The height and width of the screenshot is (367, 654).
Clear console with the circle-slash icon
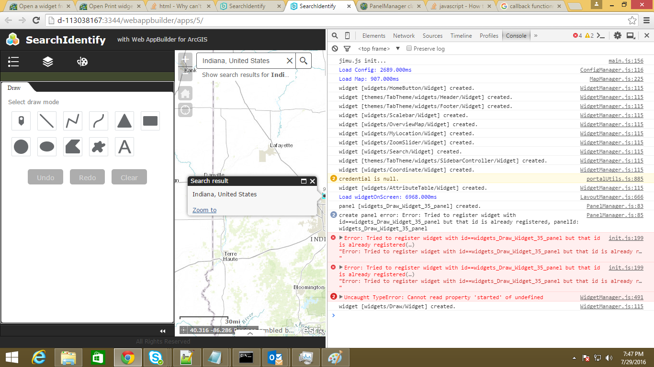coord(335,49)
